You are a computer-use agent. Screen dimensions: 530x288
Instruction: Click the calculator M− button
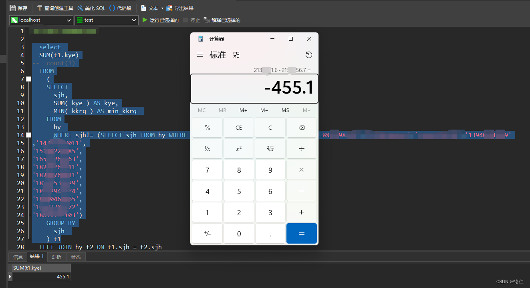[264, 110]
